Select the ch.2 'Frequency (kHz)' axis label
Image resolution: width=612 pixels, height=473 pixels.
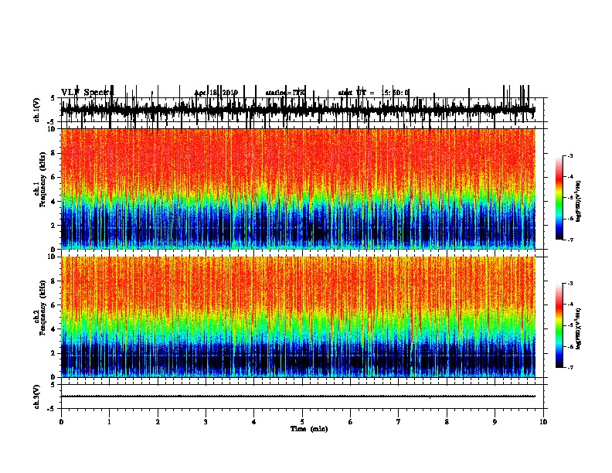(42, 307)
